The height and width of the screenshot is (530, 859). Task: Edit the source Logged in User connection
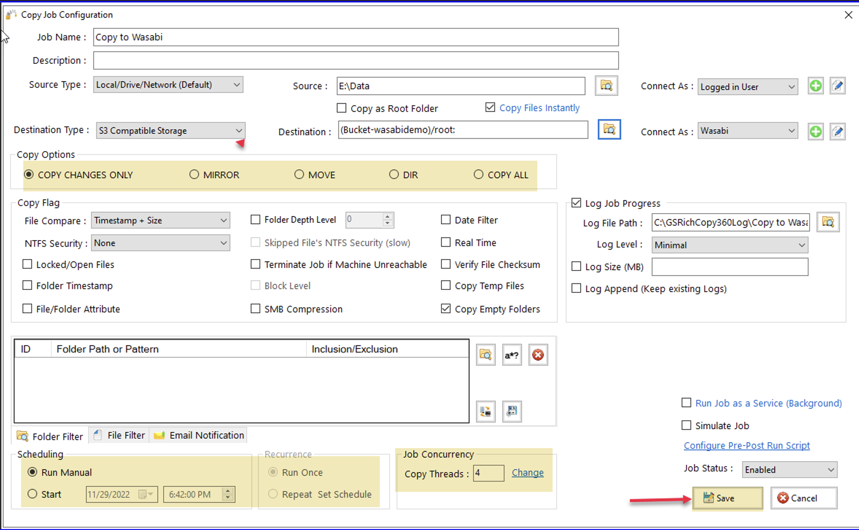click(x=838, y=86)
